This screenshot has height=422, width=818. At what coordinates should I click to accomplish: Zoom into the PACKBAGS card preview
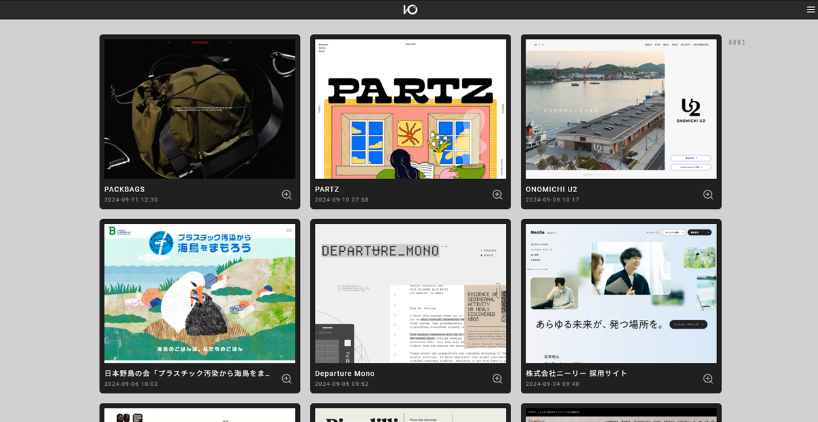tap(287, 195)
